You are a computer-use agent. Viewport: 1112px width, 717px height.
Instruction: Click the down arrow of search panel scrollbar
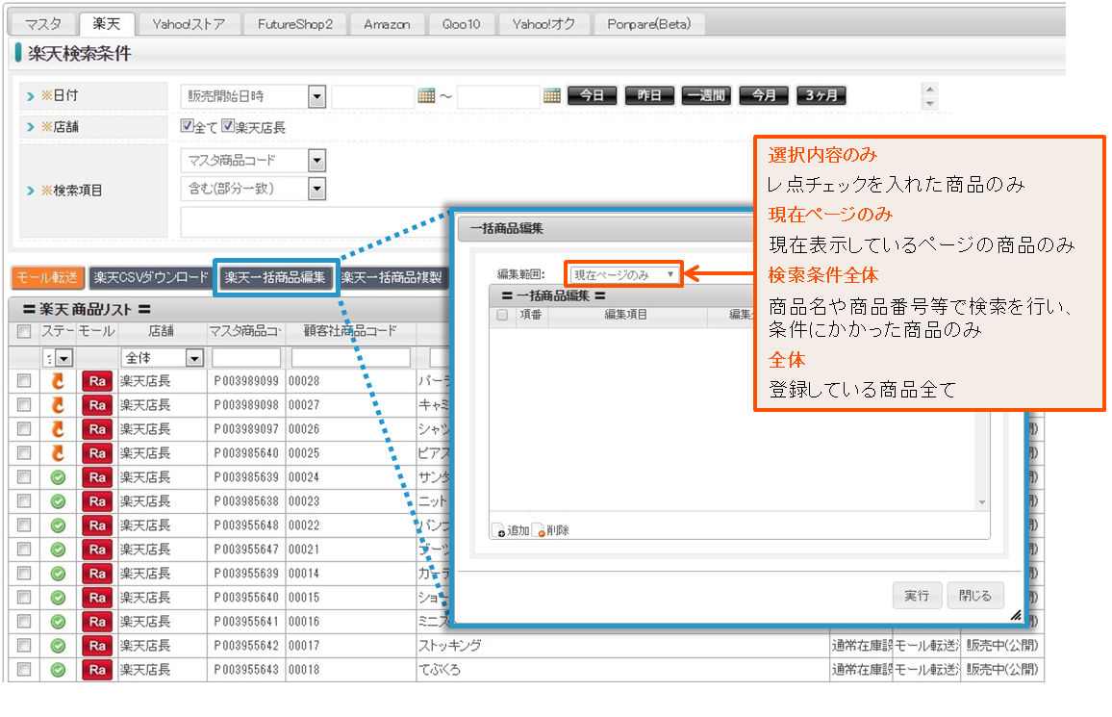coord(930,104)
